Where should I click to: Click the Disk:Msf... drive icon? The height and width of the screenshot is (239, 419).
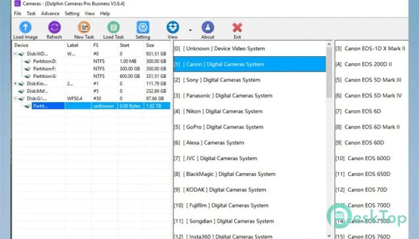(x=22, y=91)
